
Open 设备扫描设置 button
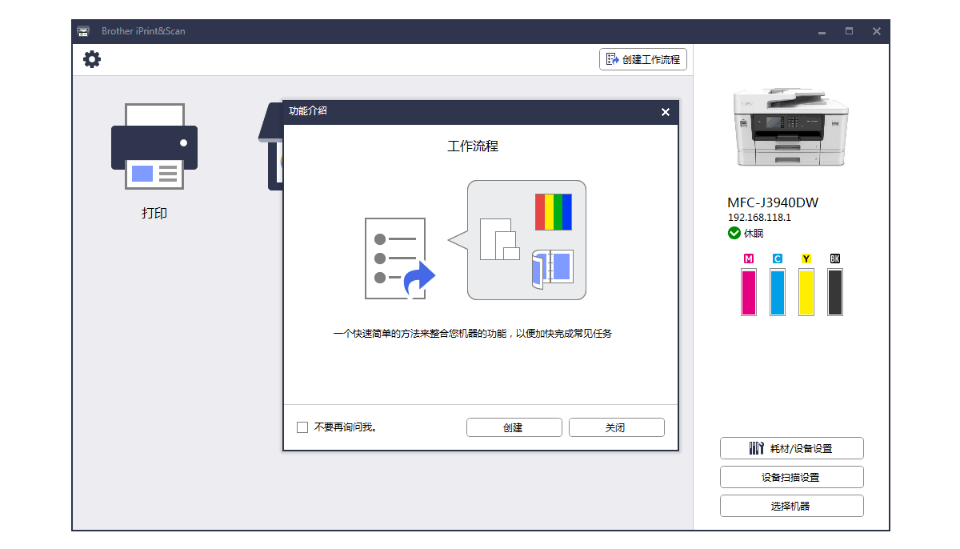pyautogui.click(x=791, y=477)
